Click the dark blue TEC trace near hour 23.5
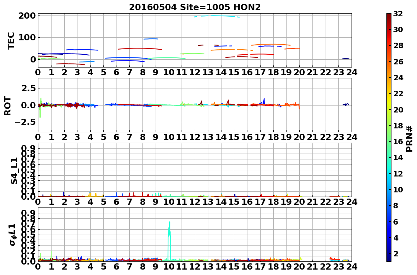The image size is (417, 275). point(346,58)
